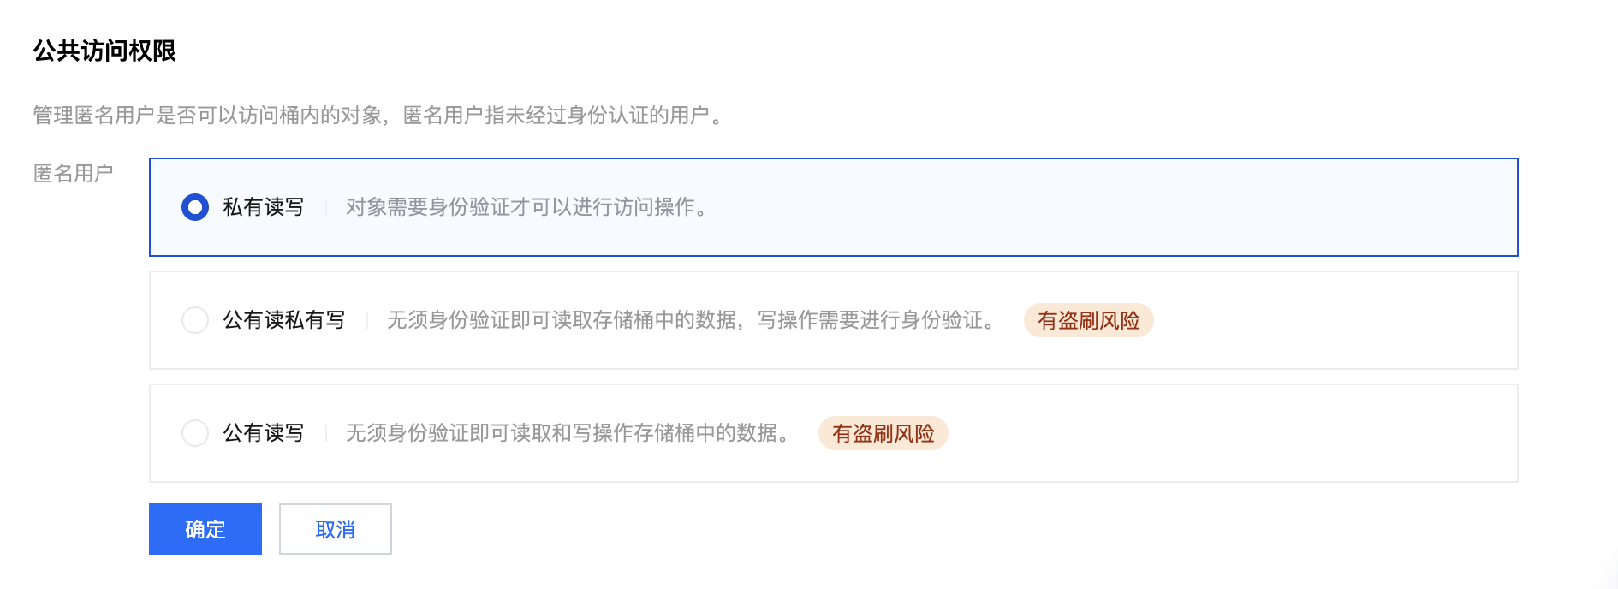
Task: Click the 管理匿名用户 explanatory subtitle text
Action: pyautogui.click(x=378, y=115)
